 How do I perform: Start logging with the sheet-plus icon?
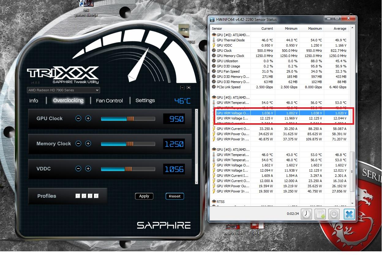point(320,214)
